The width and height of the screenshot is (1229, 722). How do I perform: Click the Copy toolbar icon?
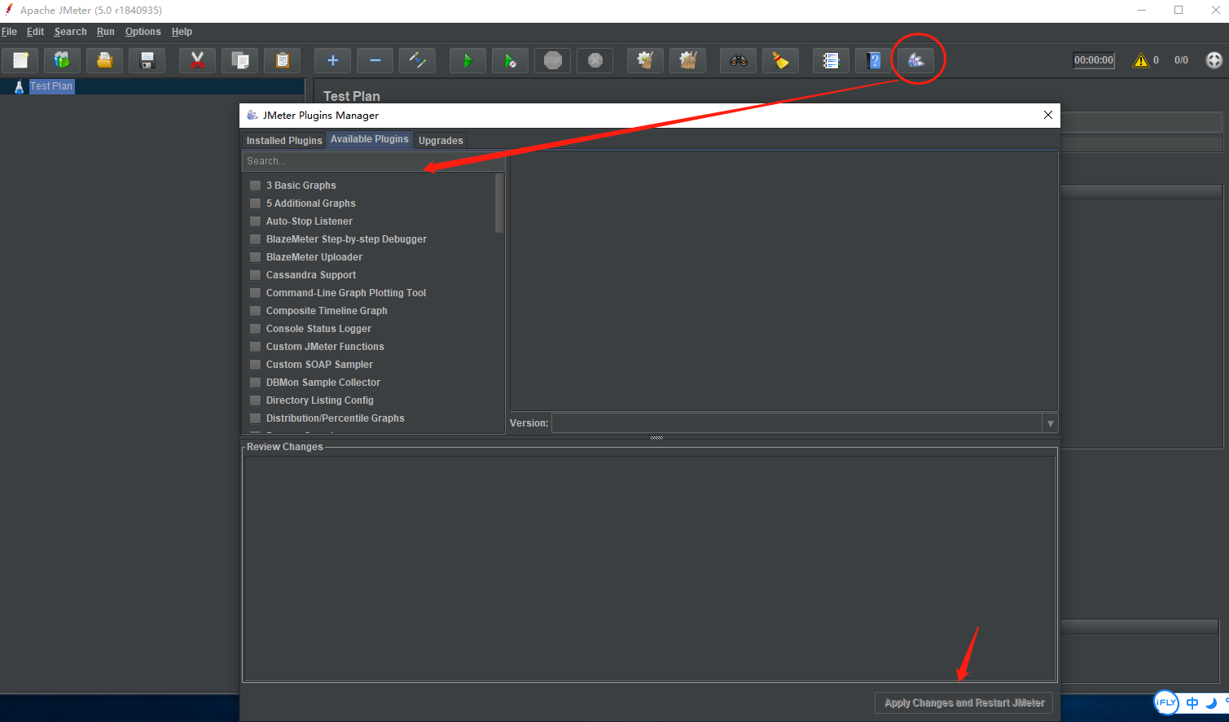tap(240, 60)
